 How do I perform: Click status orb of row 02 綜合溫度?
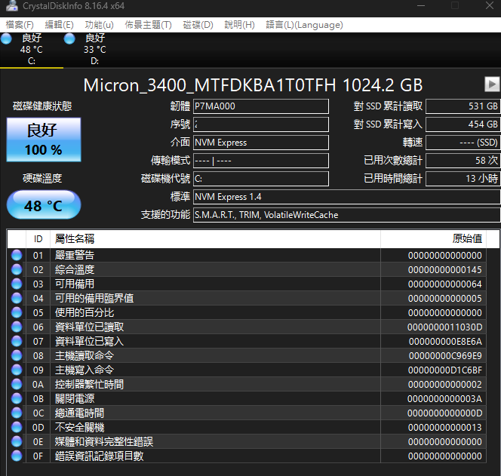pos(17,269)
